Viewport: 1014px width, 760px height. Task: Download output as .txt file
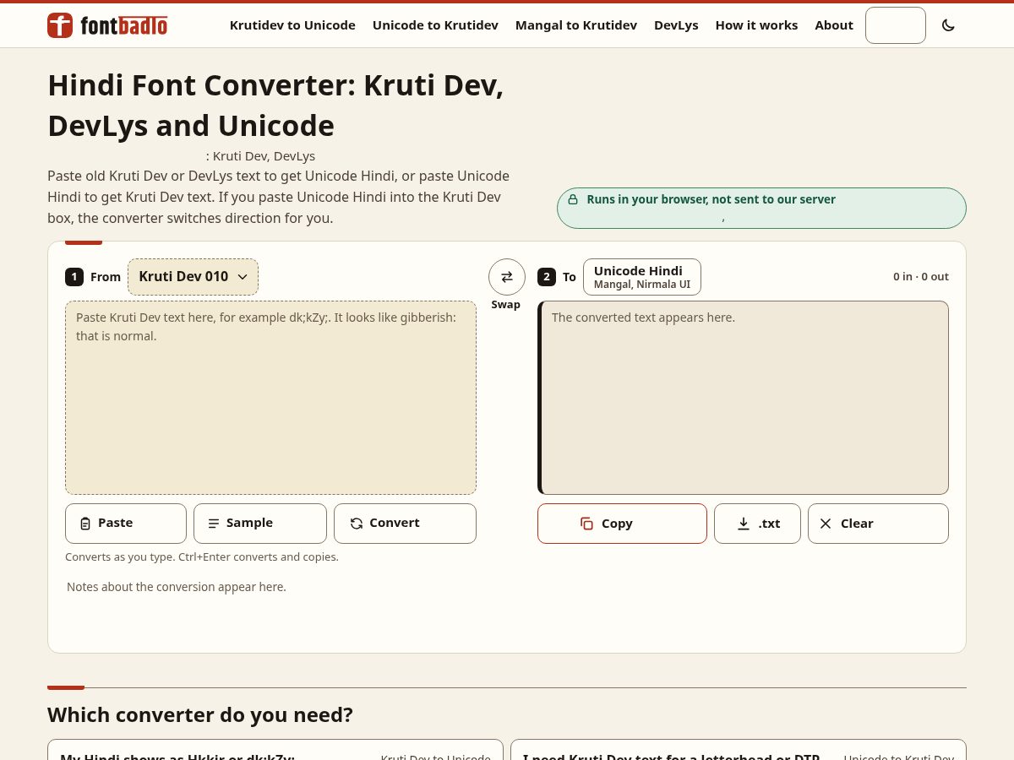pos(757,524)
